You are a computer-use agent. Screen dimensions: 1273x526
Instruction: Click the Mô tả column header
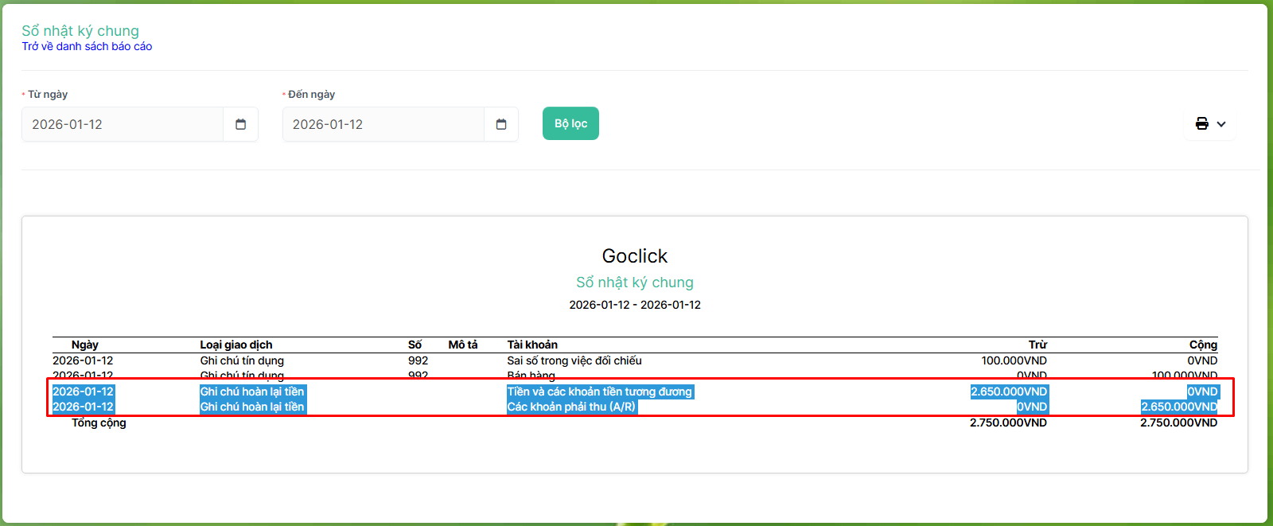click(x=462, y=345)
